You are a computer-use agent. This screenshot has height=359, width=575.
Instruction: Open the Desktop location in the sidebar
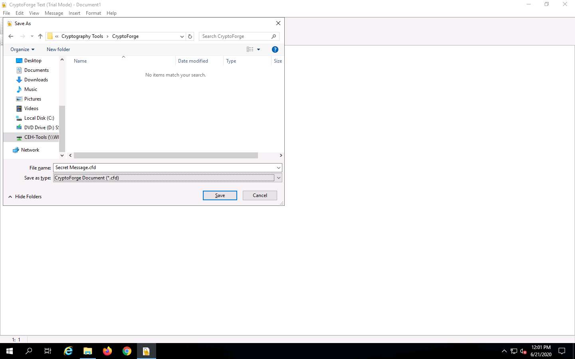click(x=32, y=60)
